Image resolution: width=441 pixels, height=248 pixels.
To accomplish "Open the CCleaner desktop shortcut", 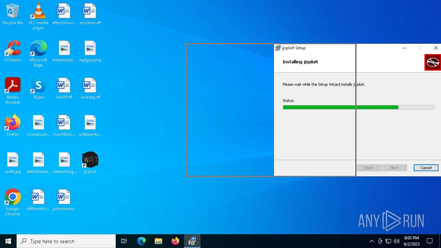I will [13, 52].
